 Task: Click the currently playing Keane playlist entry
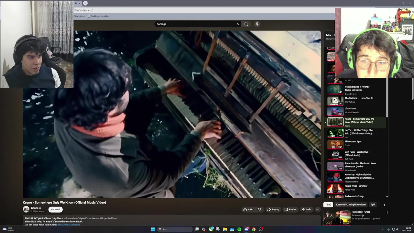pos(355,122)
